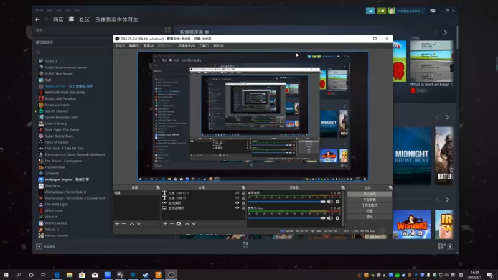498x280 pixels.
Task: Add a scene with the plus icon in Scenes panel
Action: [x=117, y=224]
